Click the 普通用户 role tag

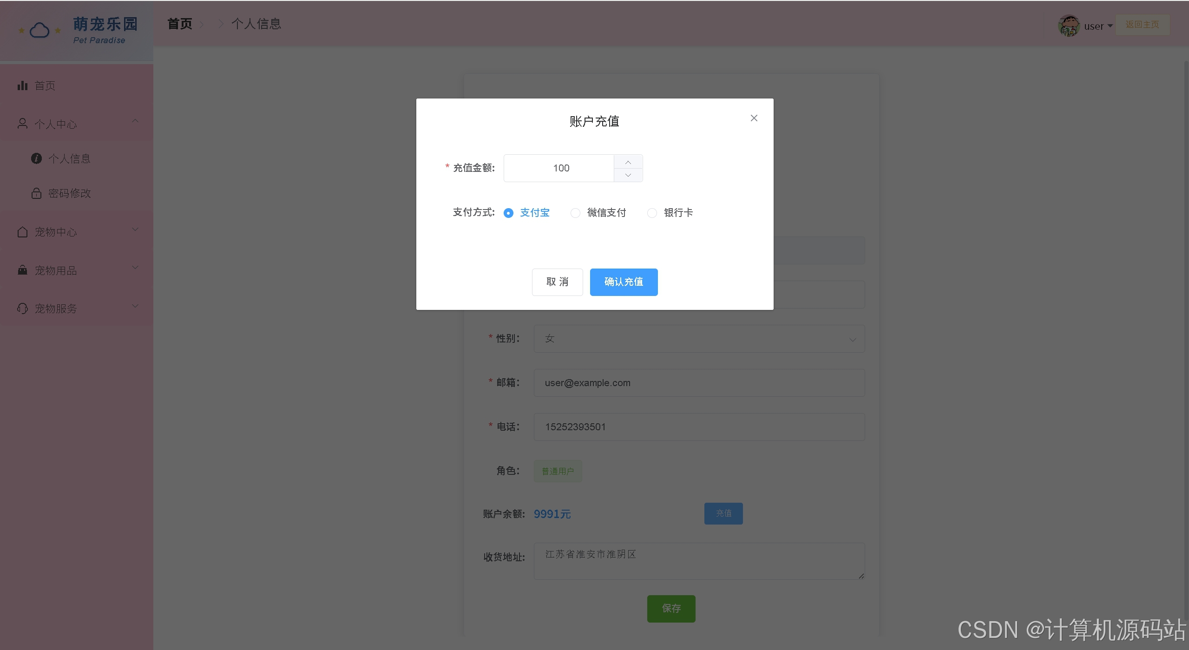(x=558, y=471)
